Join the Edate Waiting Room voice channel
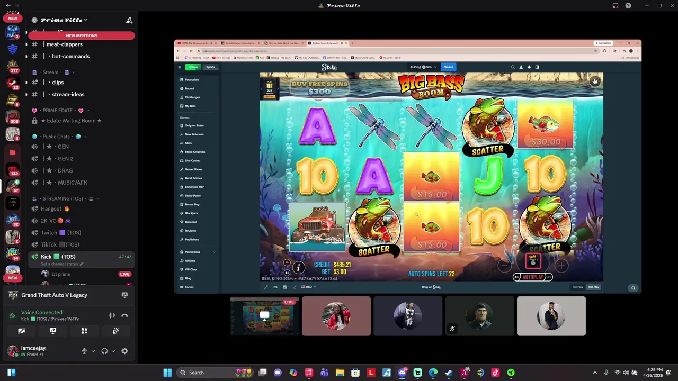Image resolution: width=678 pixels, height=381 pixels. point(71,121)
